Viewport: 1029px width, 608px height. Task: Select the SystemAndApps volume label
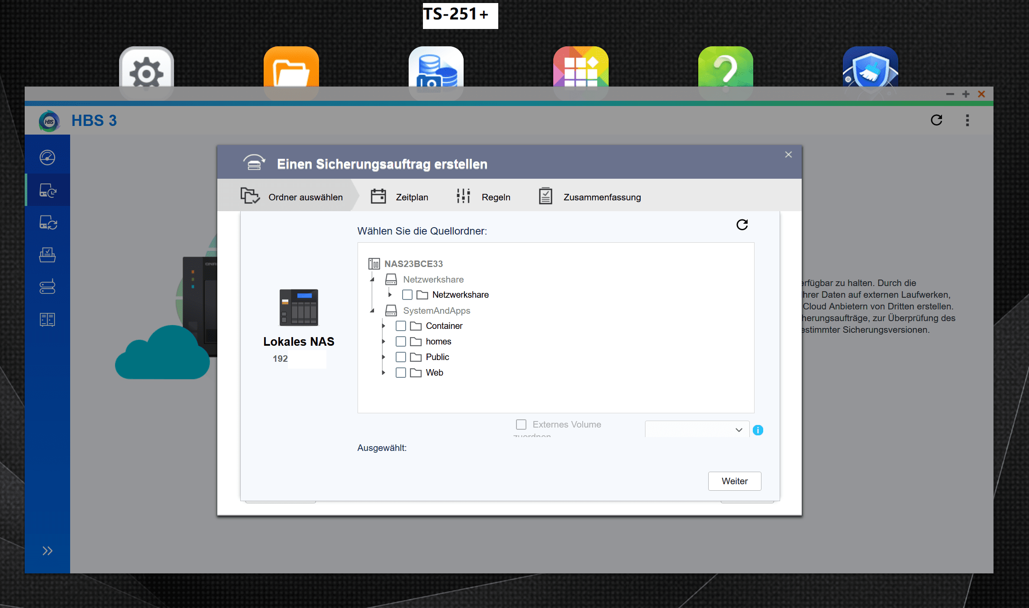(436, 311)
